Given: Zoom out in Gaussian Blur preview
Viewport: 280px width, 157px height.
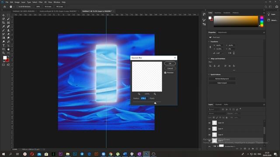Looking at the screenshot, I should coord(139,94).
